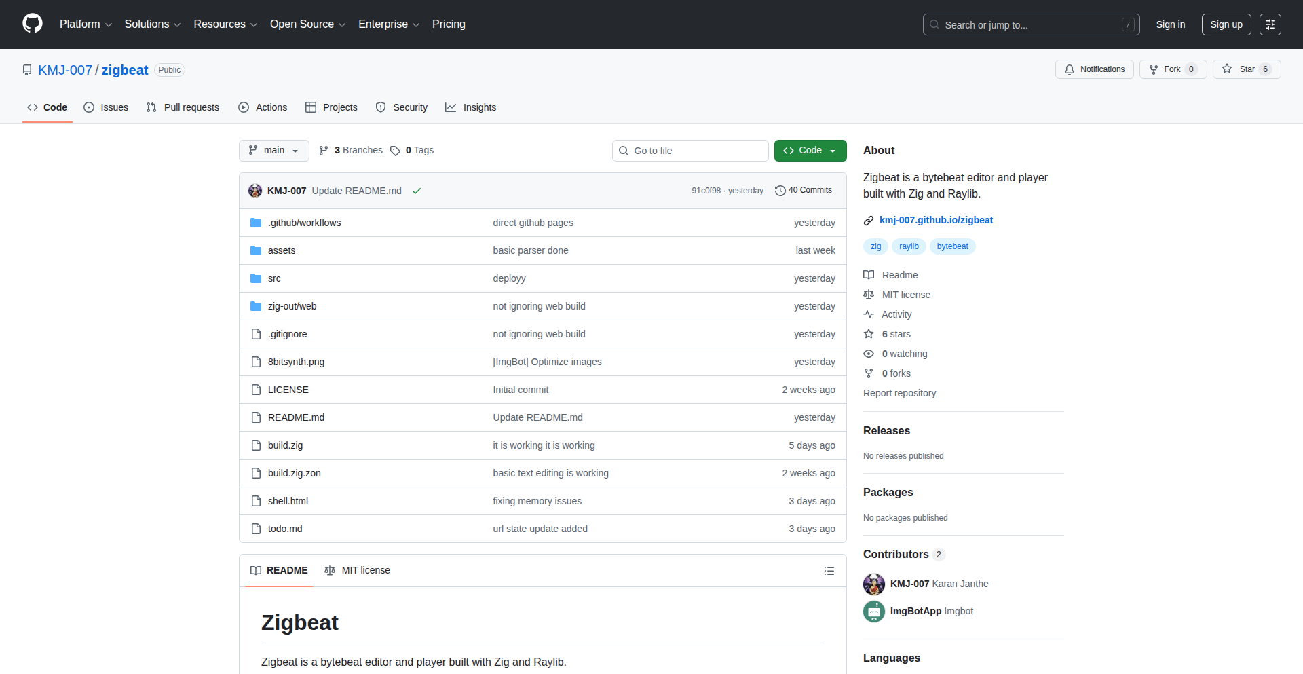The image size is (1303, 674).
Task: Open commit hash 91c0f98
Action: (706, 191)
